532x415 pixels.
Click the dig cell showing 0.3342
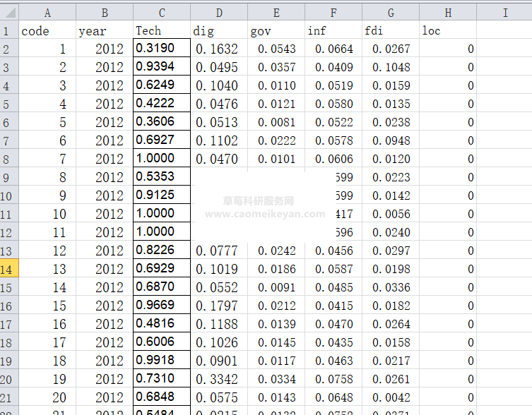[219, 379]
